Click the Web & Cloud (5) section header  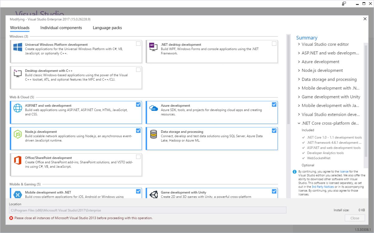point(22,97)
